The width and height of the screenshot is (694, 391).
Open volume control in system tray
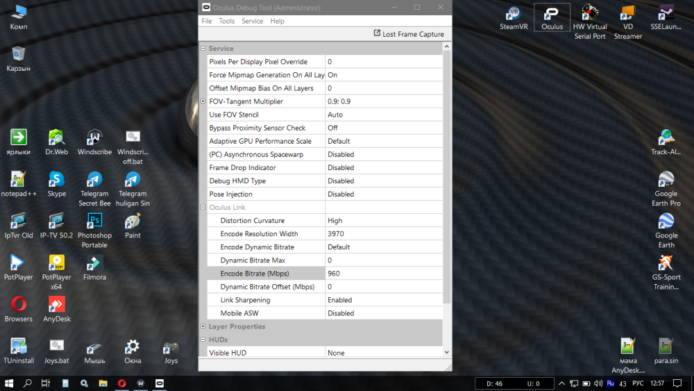(x=598, y=383)
